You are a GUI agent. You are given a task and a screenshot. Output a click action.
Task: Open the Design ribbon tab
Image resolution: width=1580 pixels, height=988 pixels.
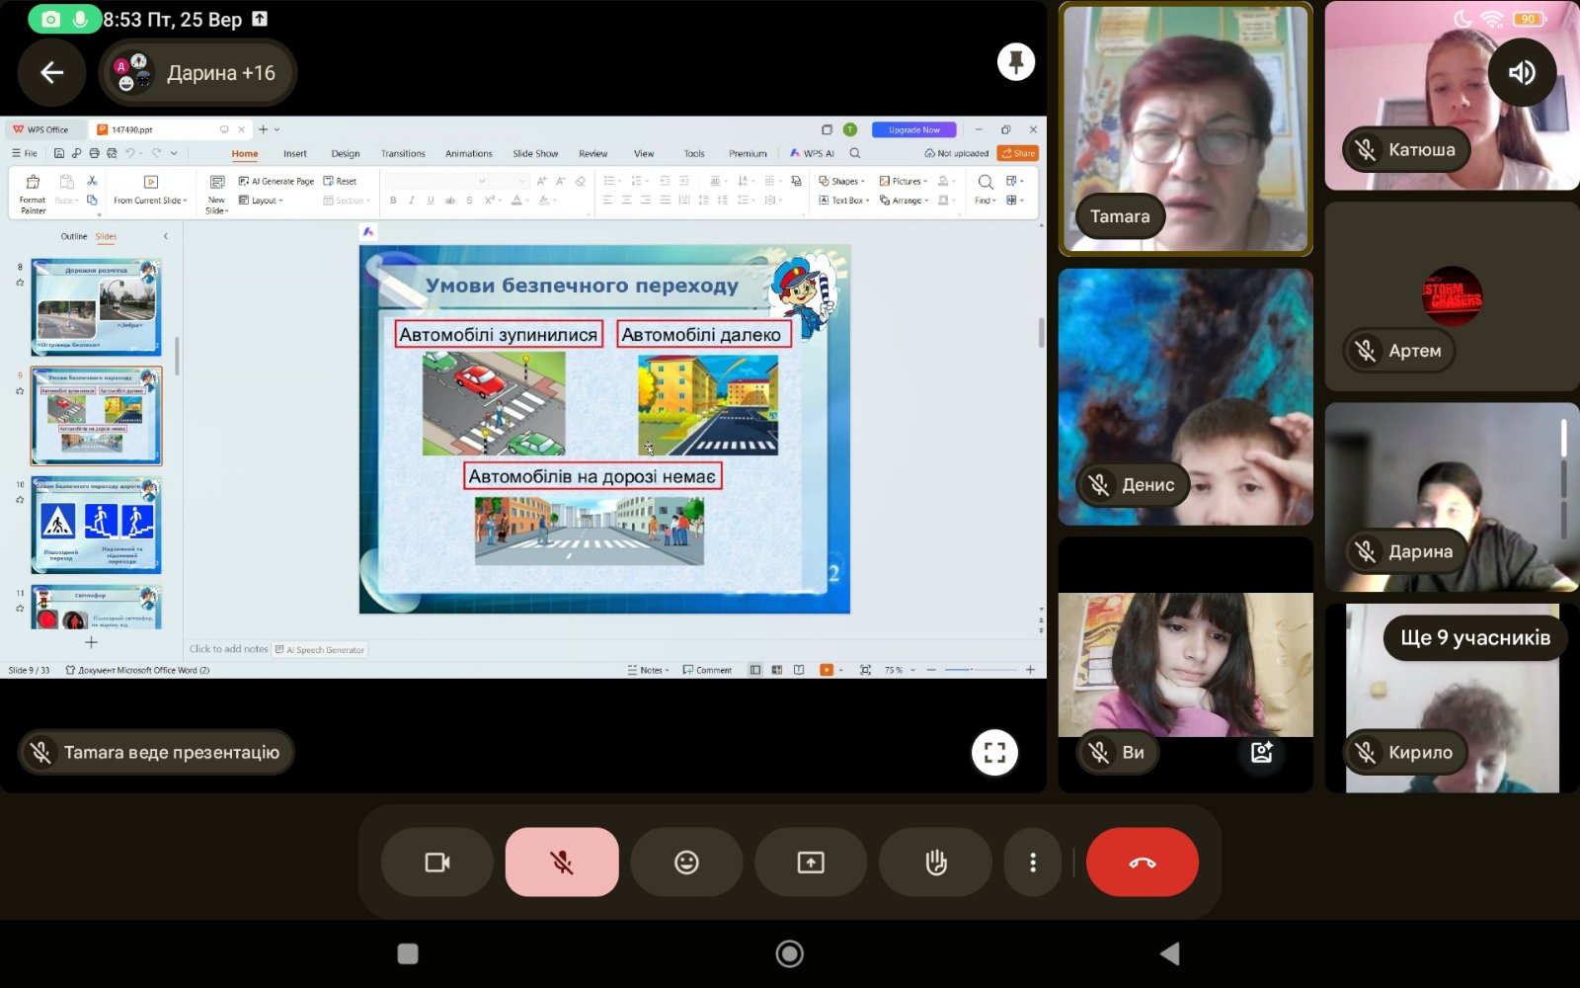click(x=346, y=154)
